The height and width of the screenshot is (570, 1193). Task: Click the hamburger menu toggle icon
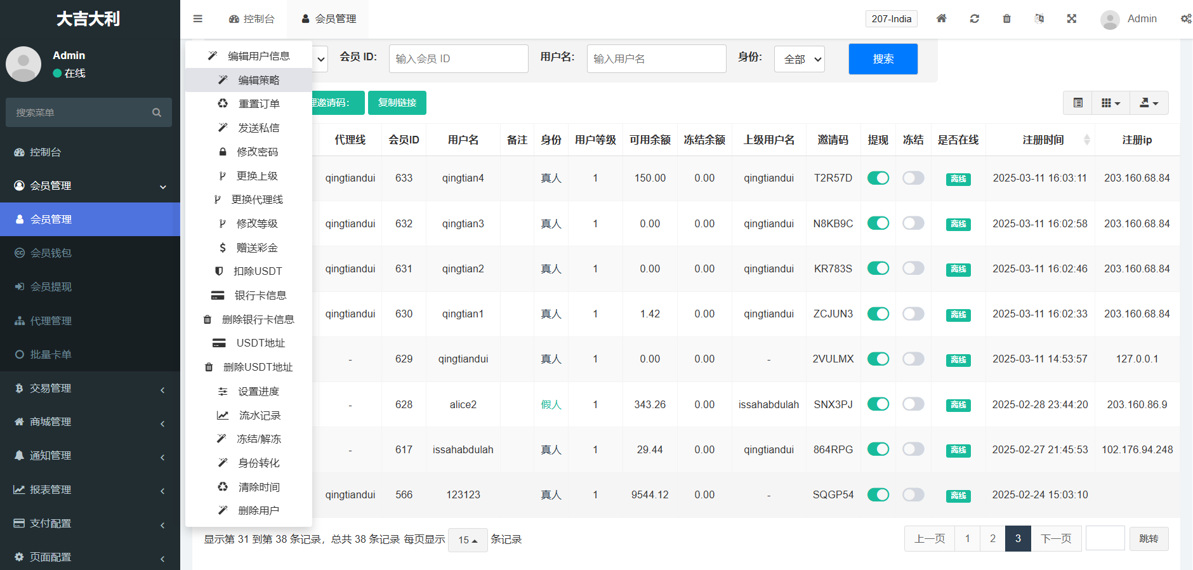coord(198,19)
